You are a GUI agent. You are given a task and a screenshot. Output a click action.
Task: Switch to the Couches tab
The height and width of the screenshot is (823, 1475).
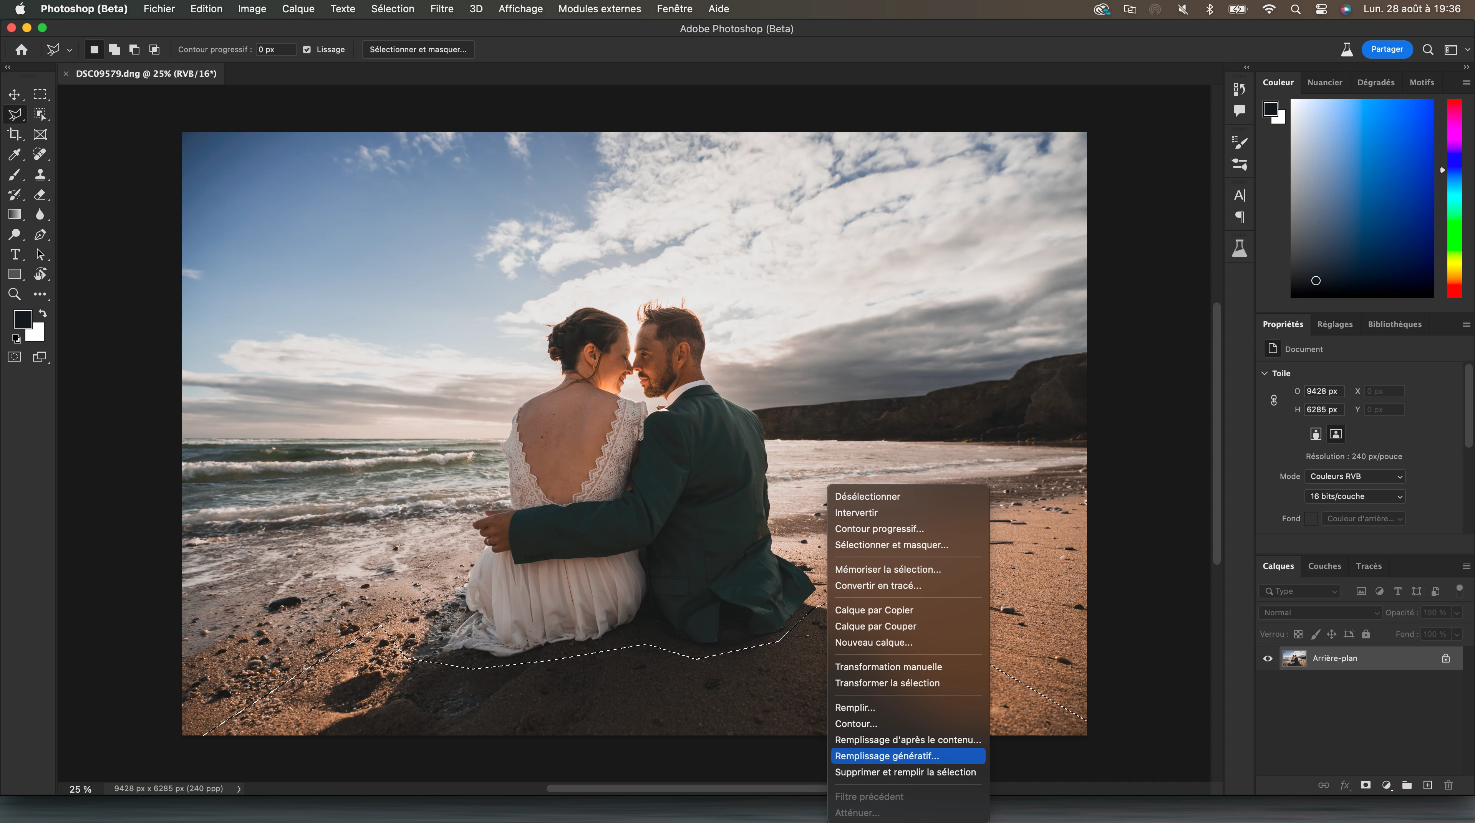click(x=1324, y=566)
